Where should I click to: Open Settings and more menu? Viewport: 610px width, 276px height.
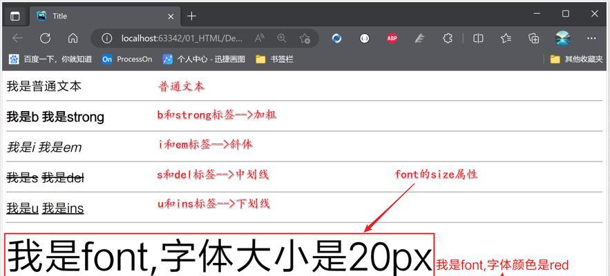tap(591, 38)
